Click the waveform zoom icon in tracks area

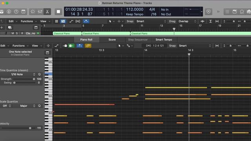pyautogui.click(x=202, y=21)
